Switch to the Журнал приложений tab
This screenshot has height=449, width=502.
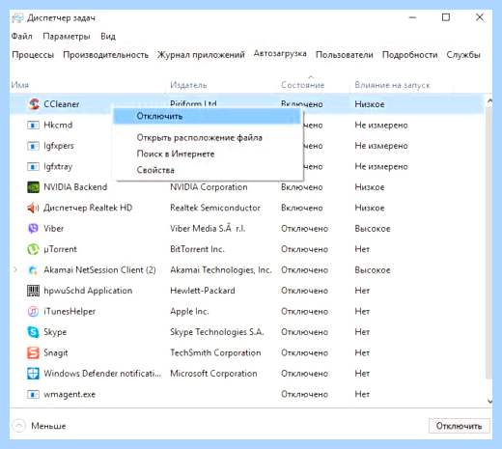pyautogui.click(x=201, y=55)
